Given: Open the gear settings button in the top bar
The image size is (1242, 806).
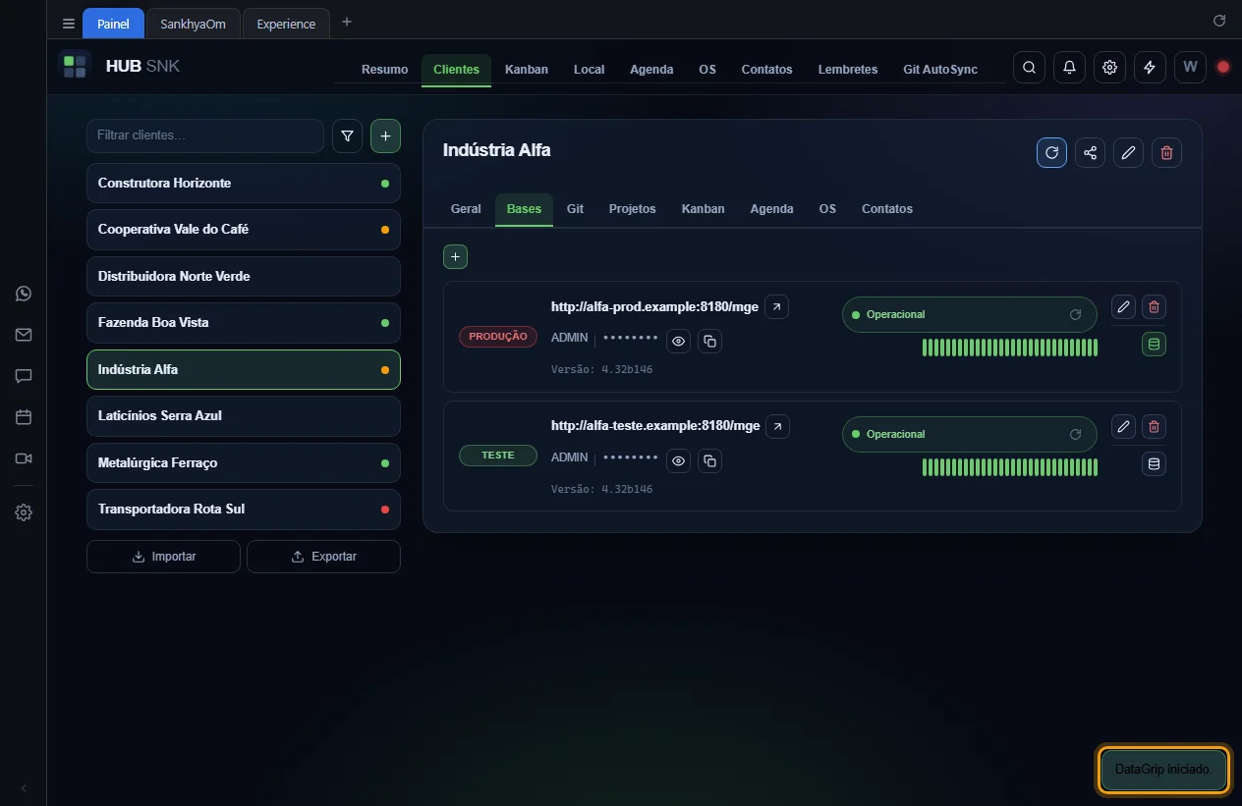Looking at the screenshot, I should click(x=1109, y=68).
